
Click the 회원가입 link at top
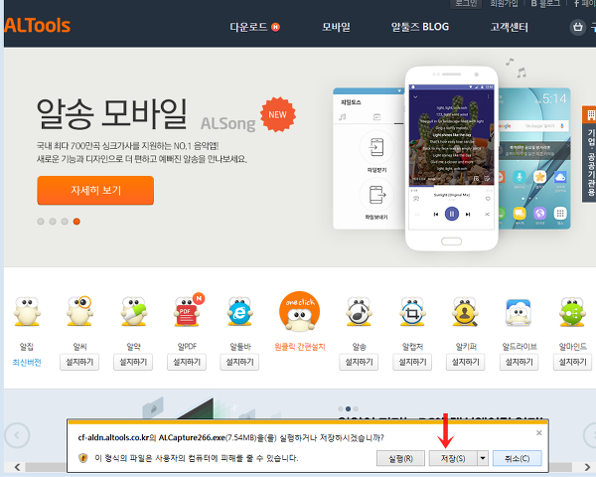coord(504,3)
